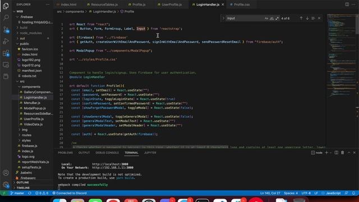Open the Explorer view in activity bar
The width and height of the screenshot is (359, 202).
[6, 6]
